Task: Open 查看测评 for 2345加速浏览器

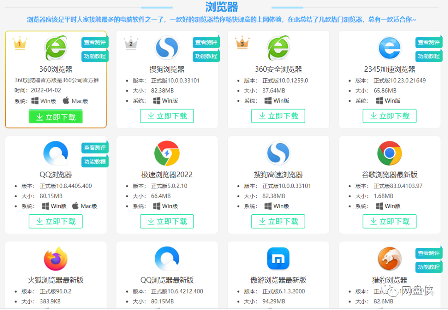Action: click(x=429, y=42)
